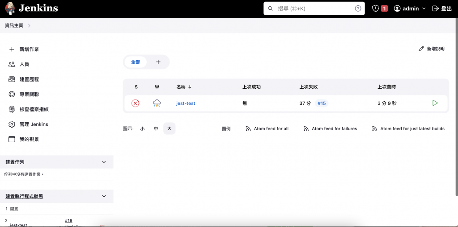
Task: Open 我的視景 my views
Action: click(29, 139)
